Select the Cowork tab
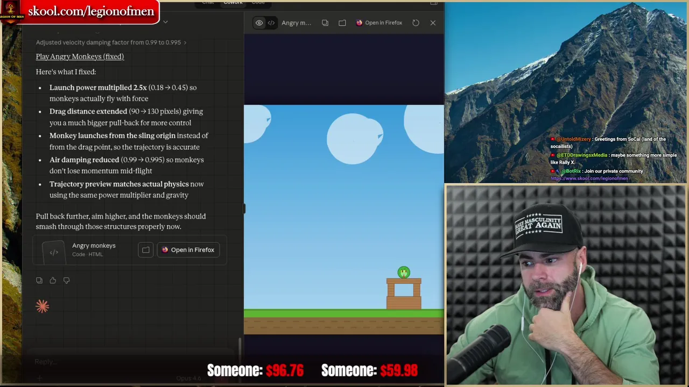Viewport: 689px width, 387px height. (x=233, y=2)
